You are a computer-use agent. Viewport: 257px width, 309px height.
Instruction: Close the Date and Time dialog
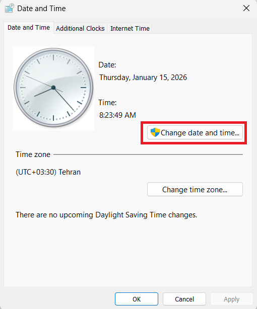point(246,8)
